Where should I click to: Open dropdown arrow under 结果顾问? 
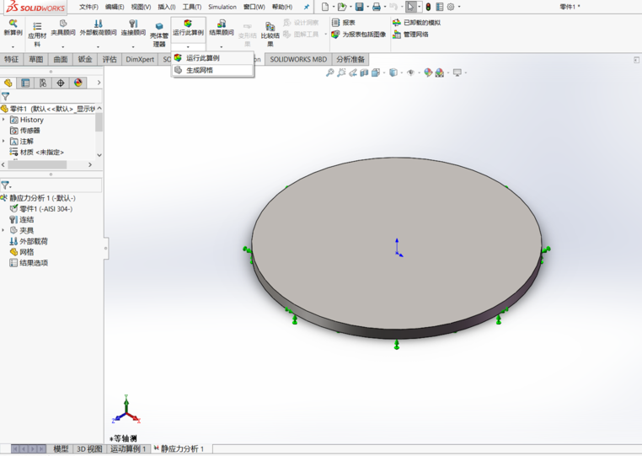pos(222,46)
